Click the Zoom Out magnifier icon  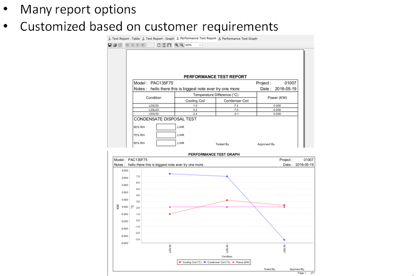click(x=182, y=45)
